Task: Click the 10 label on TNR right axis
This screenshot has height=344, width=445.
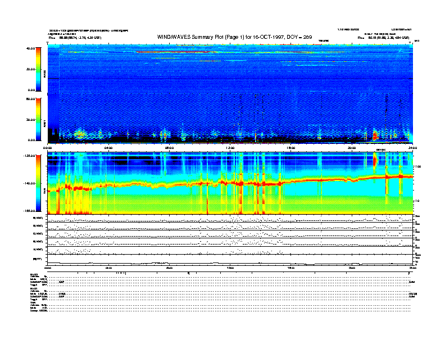Action: click(417, 201)
